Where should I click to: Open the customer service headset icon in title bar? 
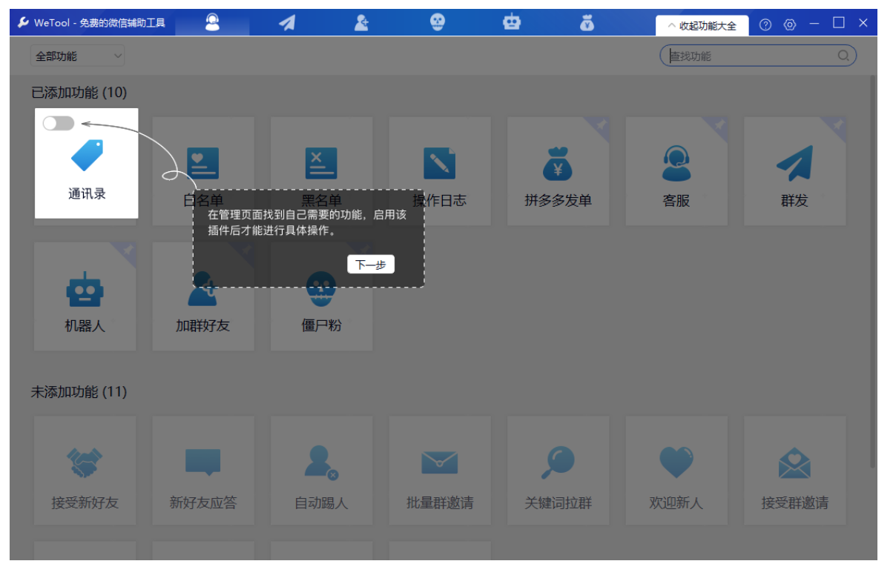coord(212,23)
